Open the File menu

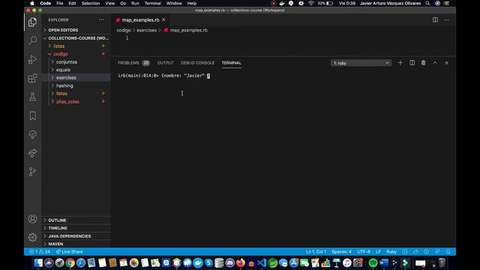click(60, 3)
